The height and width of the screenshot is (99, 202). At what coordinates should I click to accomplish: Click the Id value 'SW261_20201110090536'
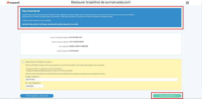[79, 46]
